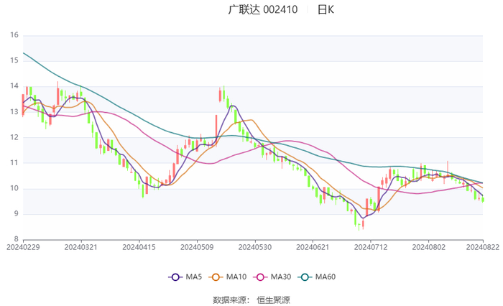
Task: Click the 20240530 date axis label
Action: tap(255, 247)
